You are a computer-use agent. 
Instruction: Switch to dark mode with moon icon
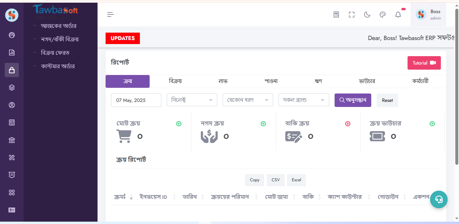[367, 14]
